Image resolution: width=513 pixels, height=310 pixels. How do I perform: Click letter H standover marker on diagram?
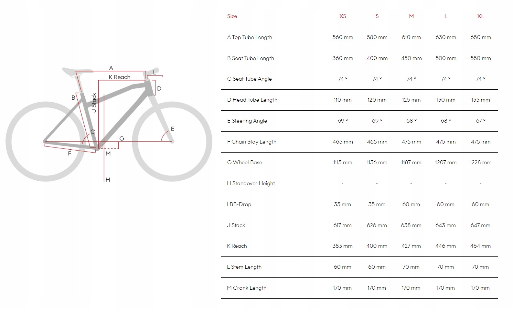[x=108, y=180]
